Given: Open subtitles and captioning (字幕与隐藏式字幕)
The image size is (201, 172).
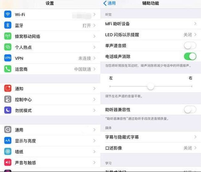Looking at the screenshot, I should point(151,137).
